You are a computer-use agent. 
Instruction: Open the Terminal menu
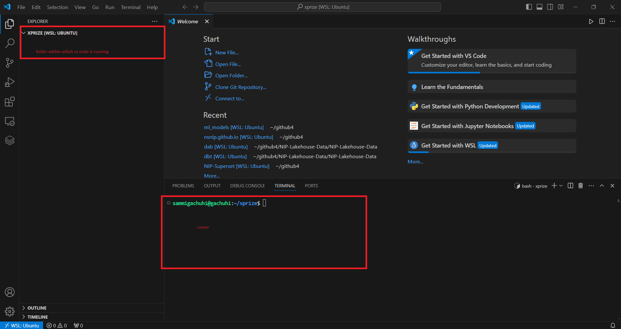130,7
